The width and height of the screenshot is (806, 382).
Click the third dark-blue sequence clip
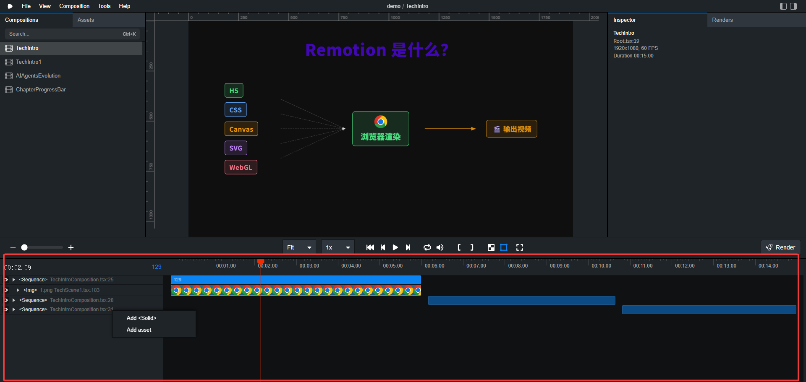click(709, 309)
